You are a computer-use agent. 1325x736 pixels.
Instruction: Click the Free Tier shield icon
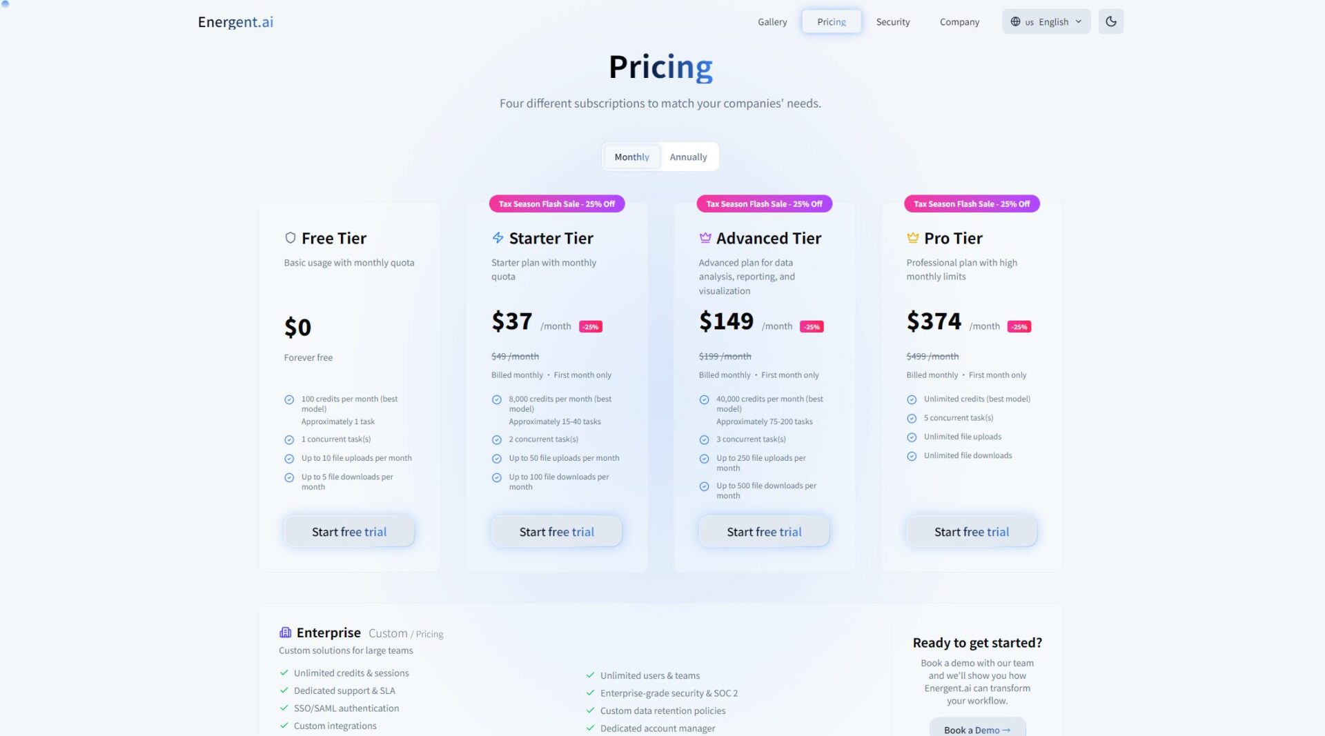pyautogui.click(x=291, y=238)
